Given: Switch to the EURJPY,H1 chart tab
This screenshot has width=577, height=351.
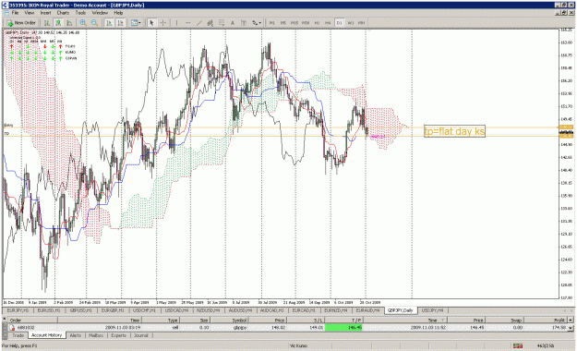Looking at the screenshot, I should pyautogui.click(x=18, y=310).
